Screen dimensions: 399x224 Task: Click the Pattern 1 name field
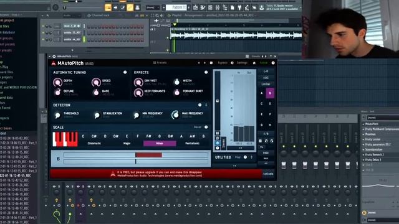click(176, 7)
